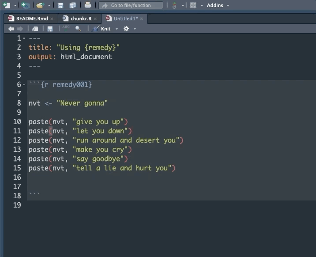Open the Addins menu
This screenshot has height=257, width=316.
[x=218, y=5]
